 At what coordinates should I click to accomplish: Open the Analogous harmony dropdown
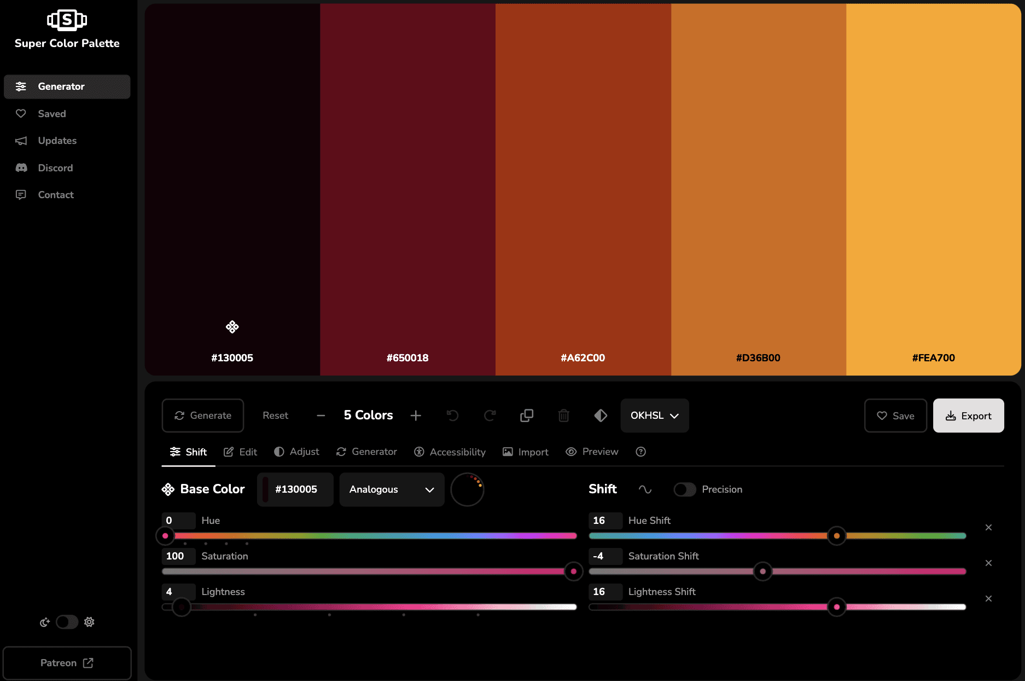(x=392, y=489)
